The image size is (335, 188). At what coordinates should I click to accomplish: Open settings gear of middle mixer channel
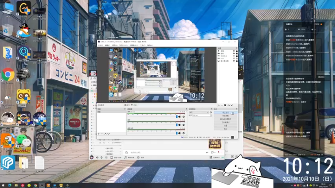point(183,125)
